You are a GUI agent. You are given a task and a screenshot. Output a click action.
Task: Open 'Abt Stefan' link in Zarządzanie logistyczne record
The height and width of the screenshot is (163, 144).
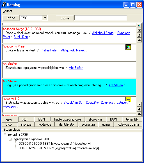tap(76, 68)
